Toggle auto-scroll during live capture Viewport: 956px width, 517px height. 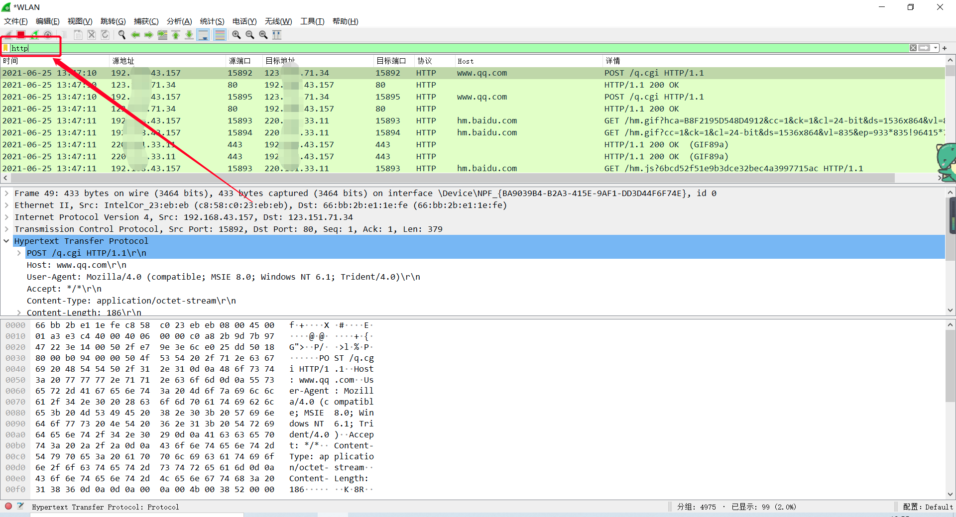click(x=203, y=35)
